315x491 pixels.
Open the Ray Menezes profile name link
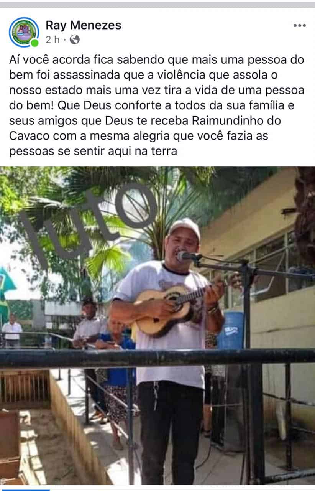coord(83,25)
